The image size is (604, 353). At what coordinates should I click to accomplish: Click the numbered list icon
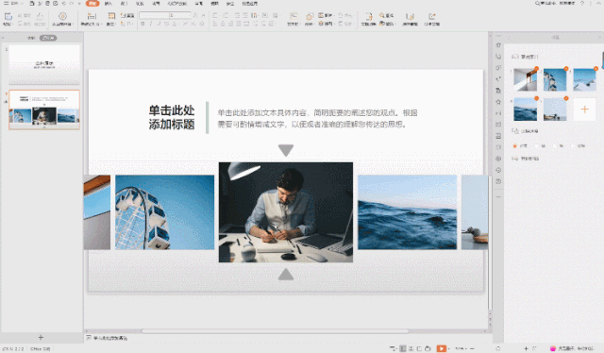226,15
